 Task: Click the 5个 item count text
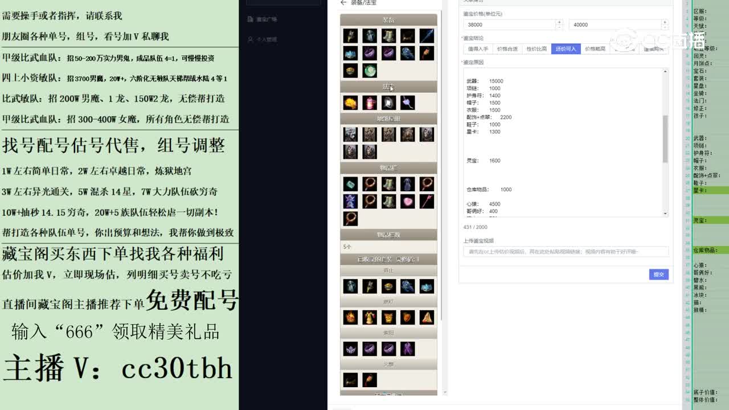coord(347,247)
